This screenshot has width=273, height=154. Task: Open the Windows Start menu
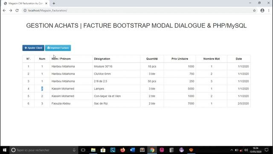pos(5,150)
